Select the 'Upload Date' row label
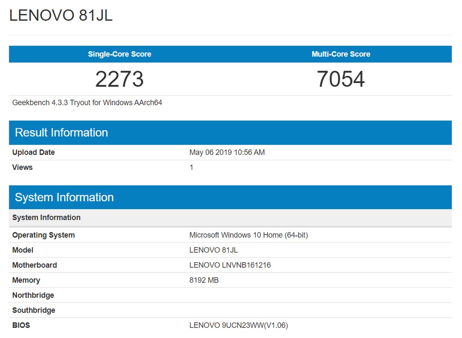 34,152
